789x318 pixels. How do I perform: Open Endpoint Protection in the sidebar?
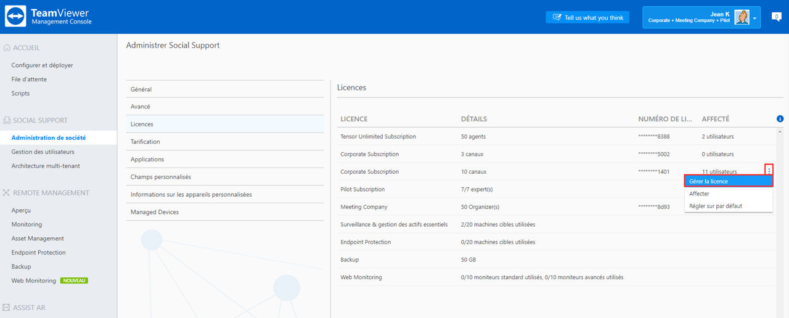(38, 253)
